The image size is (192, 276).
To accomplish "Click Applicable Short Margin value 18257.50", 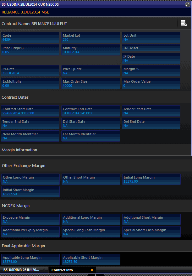I will (x=70, y=262).
